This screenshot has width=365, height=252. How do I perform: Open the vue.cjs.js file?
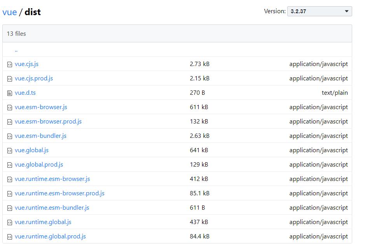[26, 64]
